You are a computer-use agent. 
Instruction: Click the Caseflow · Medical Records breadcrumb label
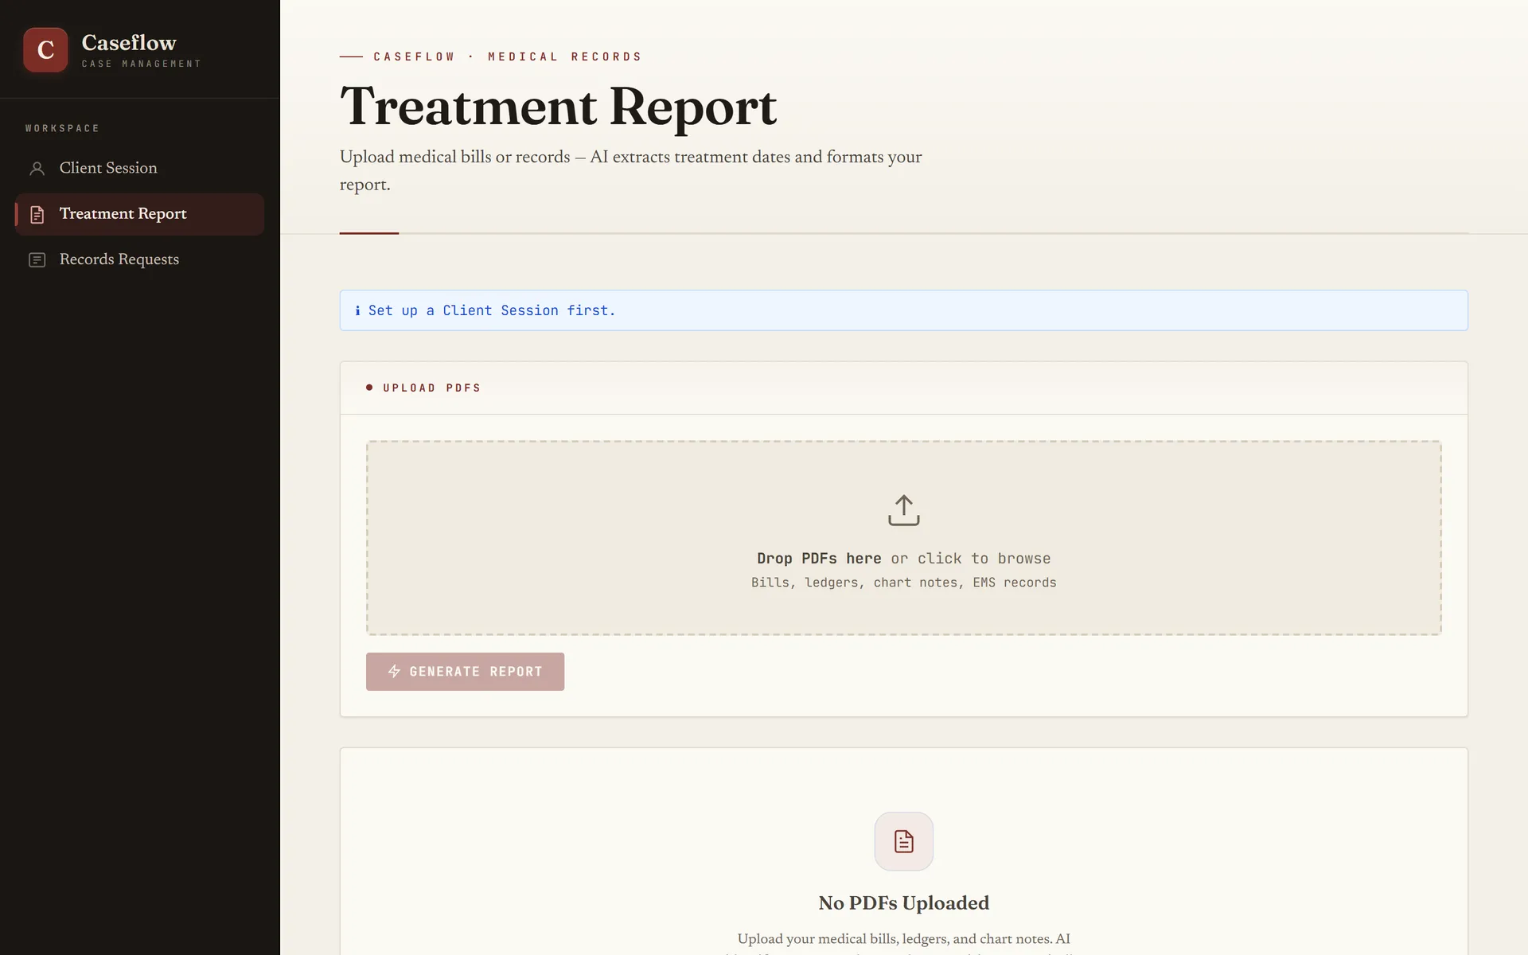click(x=507, y=57)
